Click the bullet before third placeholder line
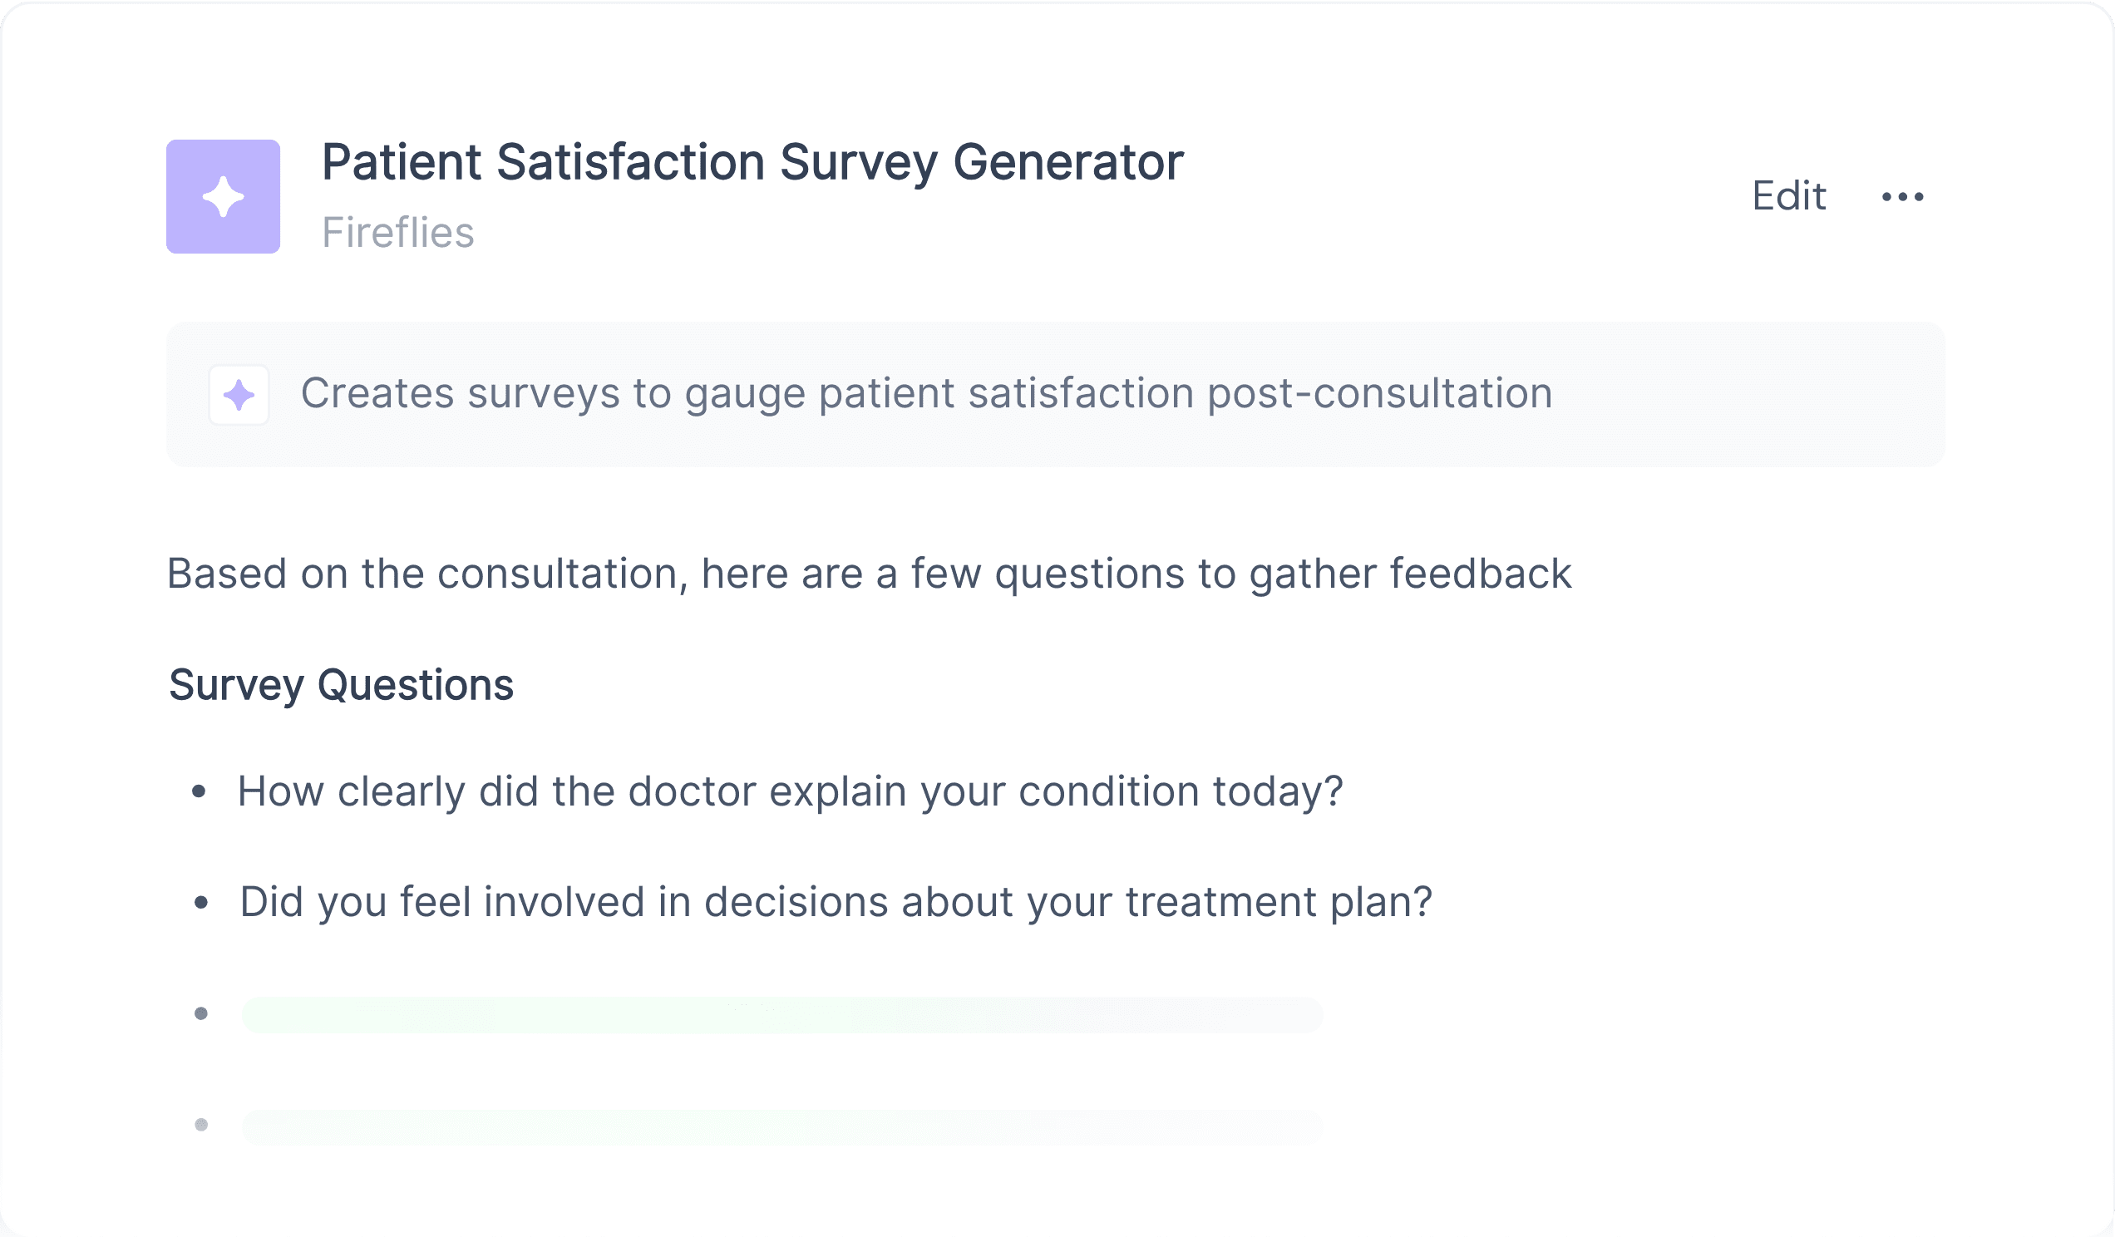The width and height of the screenshot is (2115, 1237). [201, 1013]
